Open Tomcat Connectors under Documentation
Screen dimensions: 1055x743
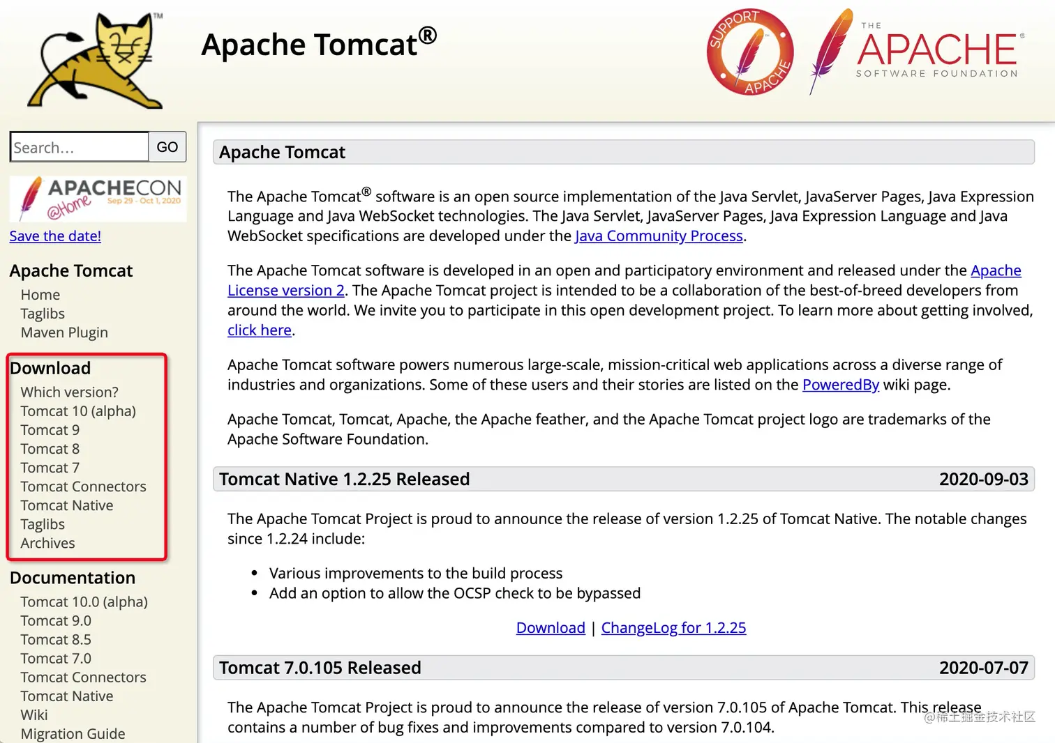tap(83, 677)
